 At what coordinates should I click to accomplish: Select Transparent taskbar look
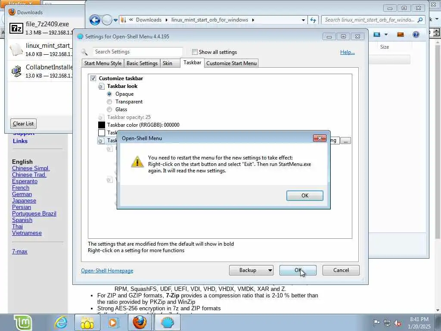tap(109, 102)
